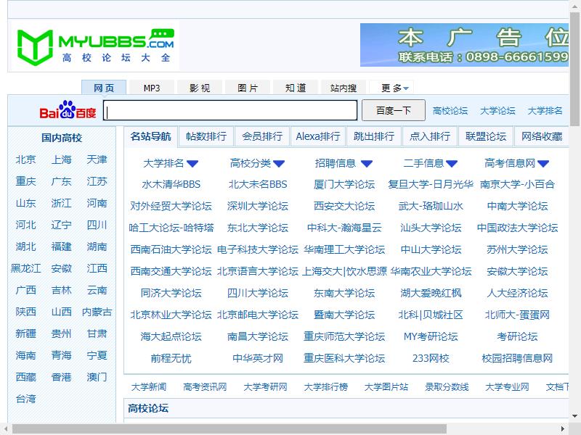Open the 北大未名BBS link
Screen dimensions: 581x435
[x=258, y=184]
